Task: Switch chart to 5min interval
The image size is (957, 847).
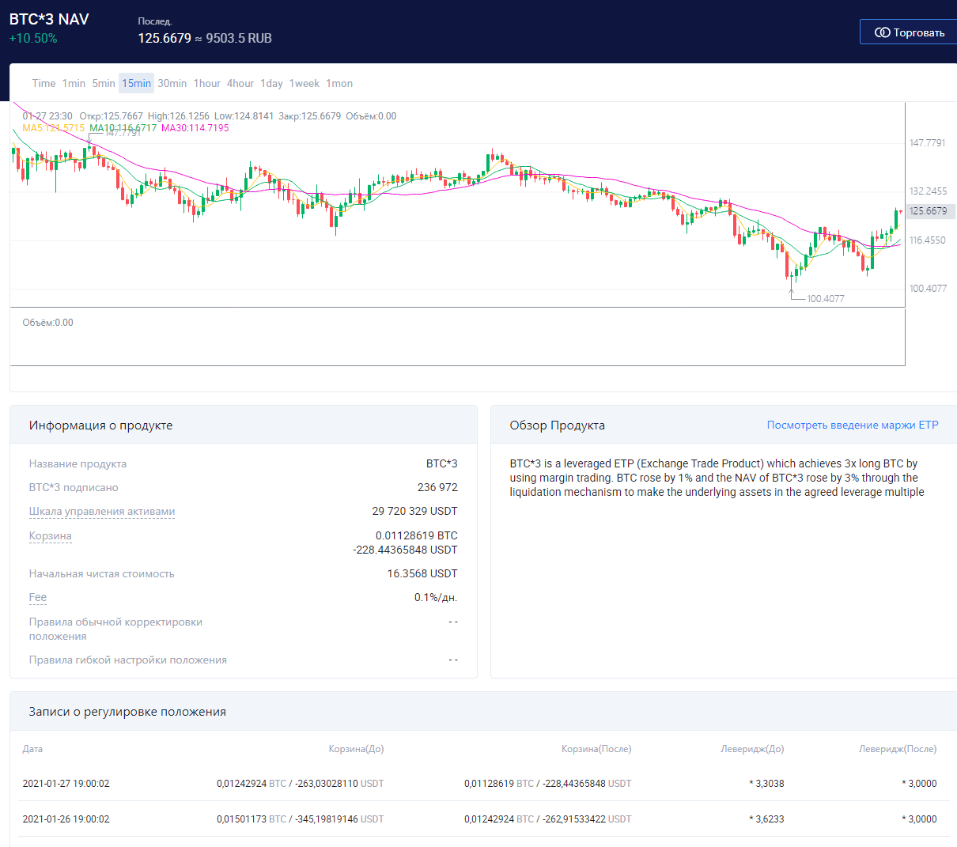Action: pos(104,84)
